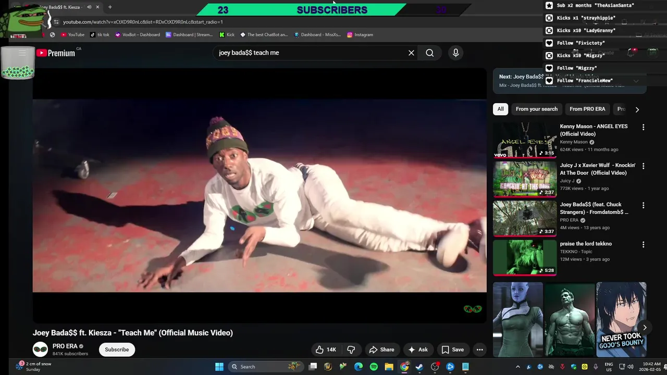Open File Explorer from the taskbar

[x=389, y=367]
